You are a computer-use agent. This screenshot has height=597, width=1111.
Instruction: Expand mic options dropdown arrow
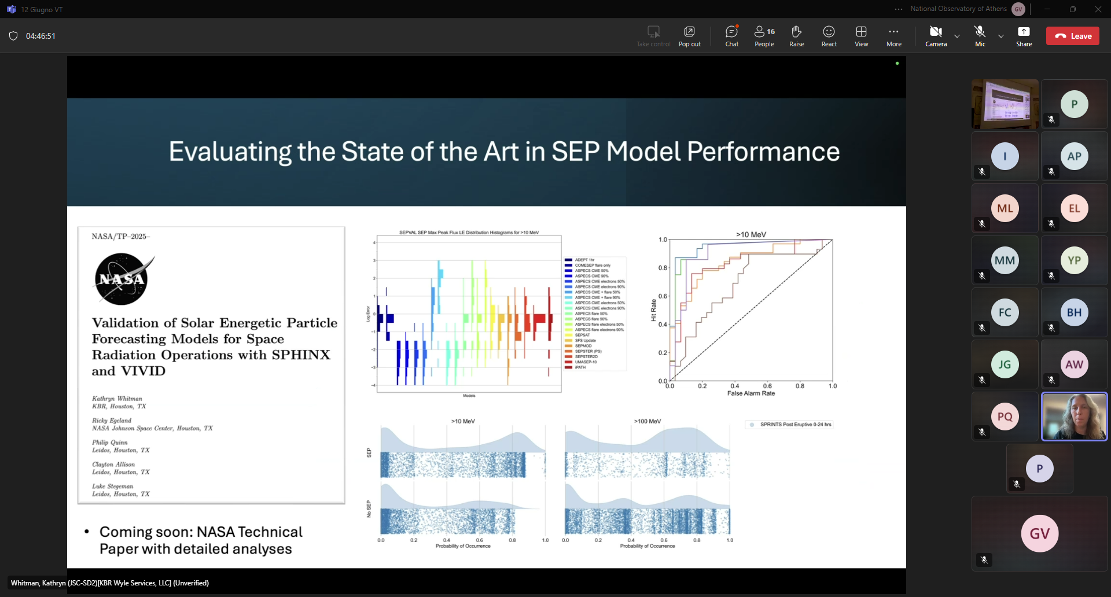[1001, 36]
